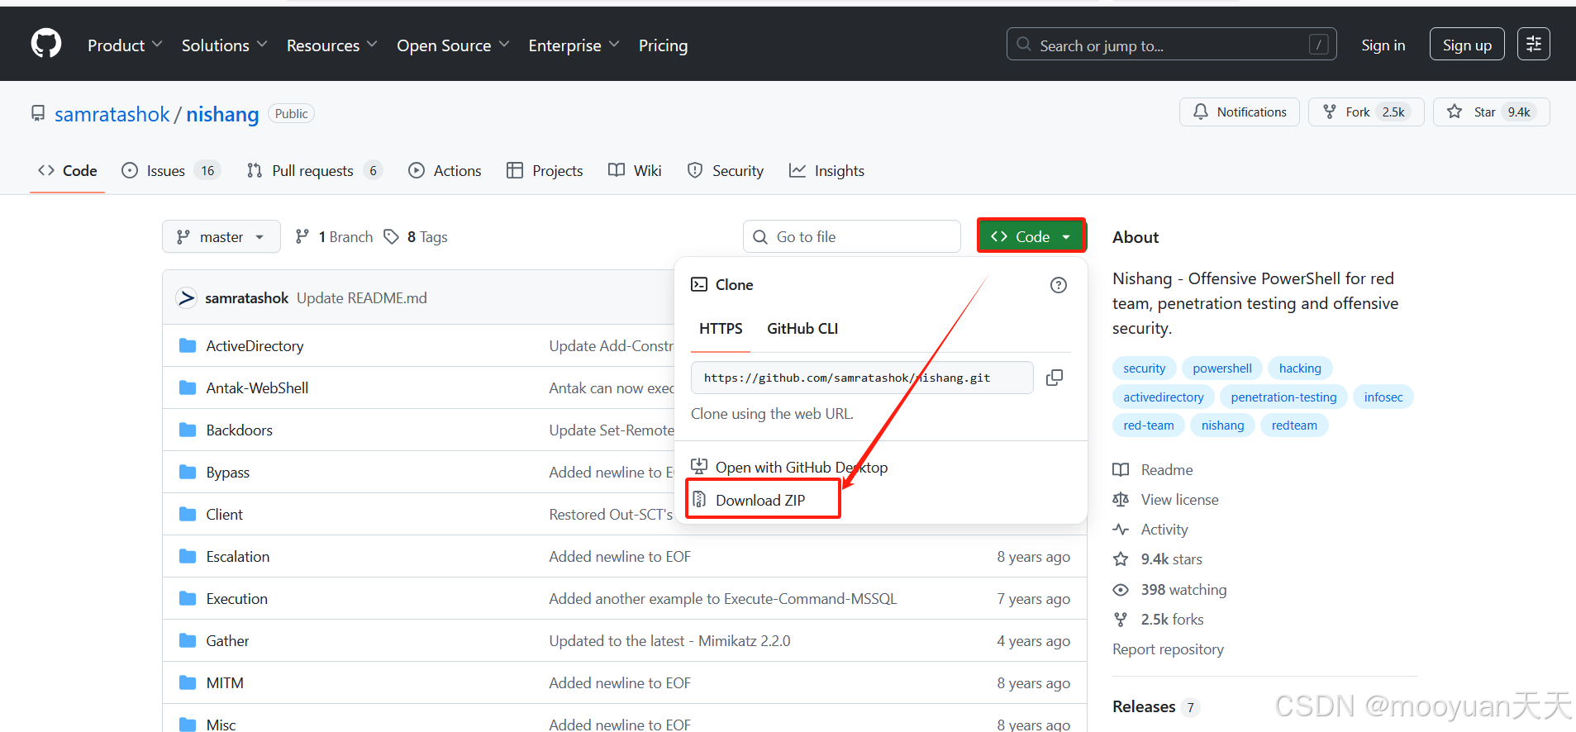Viewport: 1576px width, 732px height.
Task: Open the Update README.md commit message
Action: [x=362, y=297]
